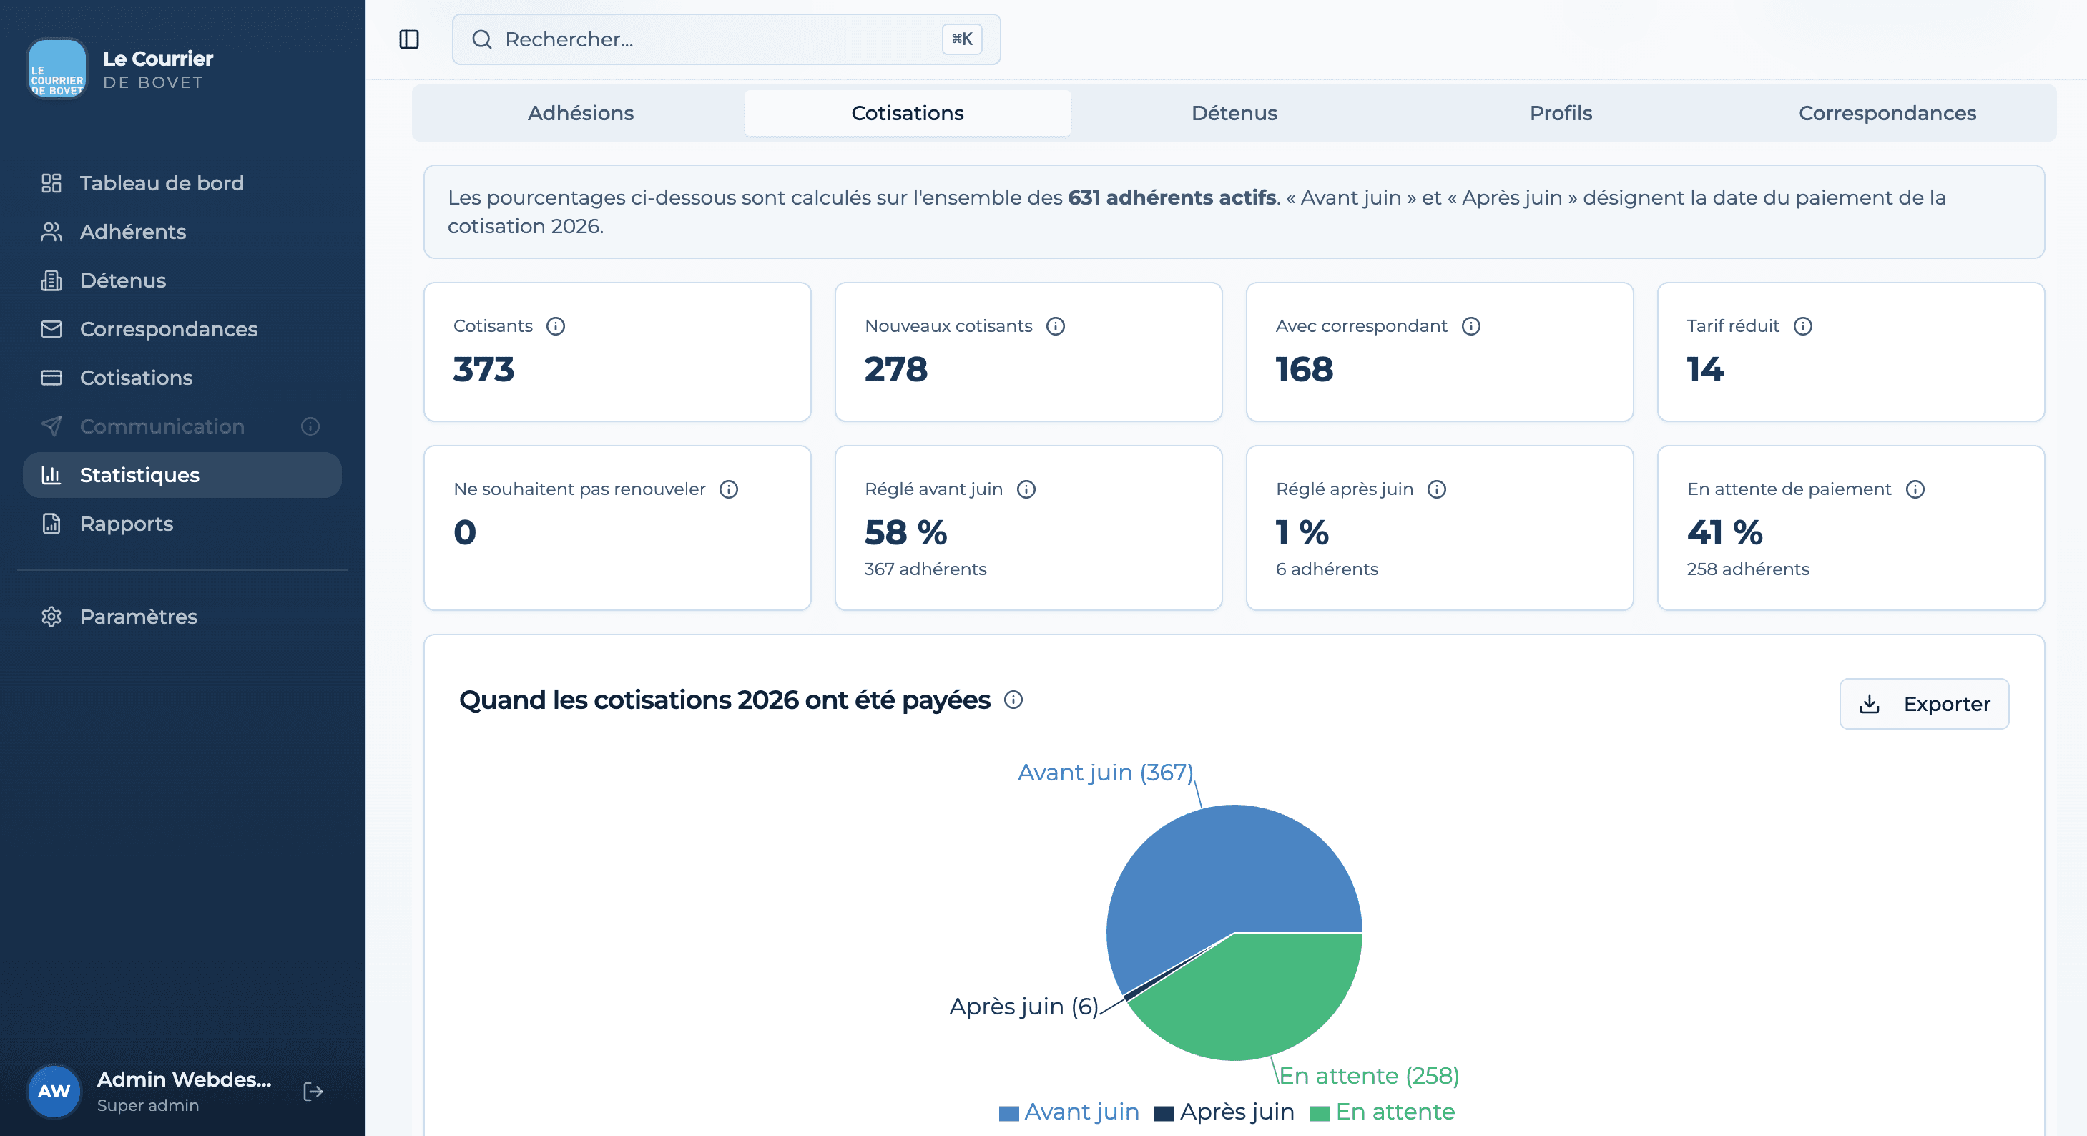
Task: Click the Avec correspondant value 168
Action: click(1305, 369)
